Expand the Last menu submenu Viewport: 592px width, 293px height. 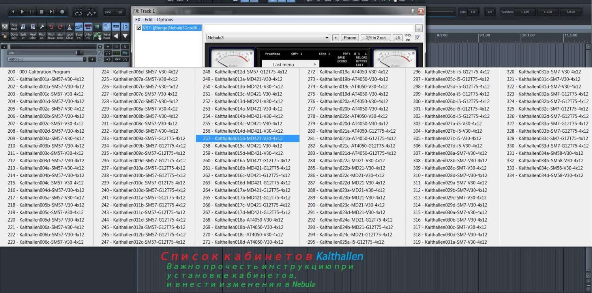pyautogui.click(x=290, y=64)
